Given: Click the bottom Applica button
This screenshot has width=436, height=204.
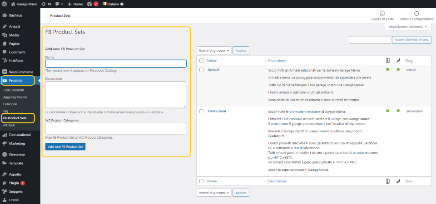Looking at the screenshot, I should click(x=241, y=192).
